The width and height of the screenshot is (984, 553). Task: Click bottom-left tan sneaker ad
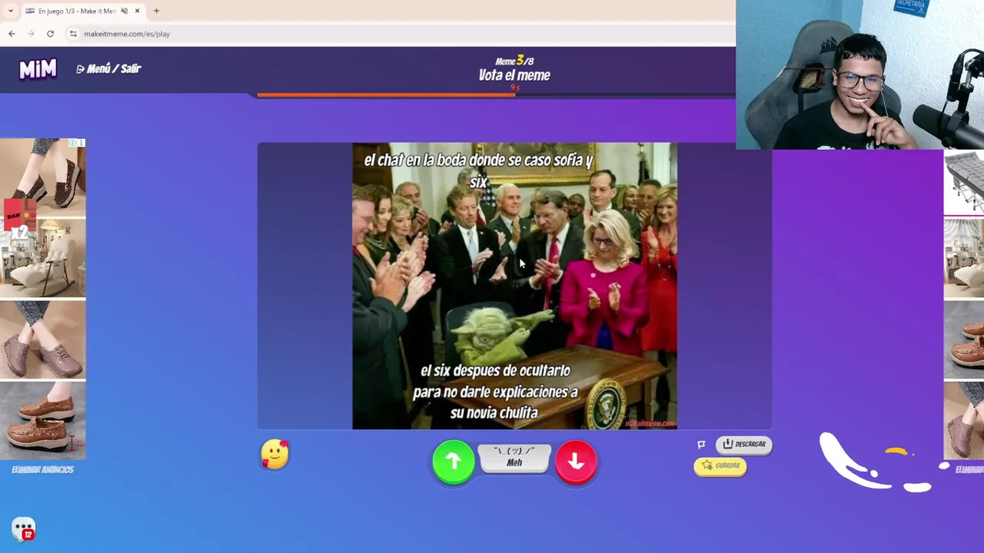pyautogui.click(x=43, y=419)
